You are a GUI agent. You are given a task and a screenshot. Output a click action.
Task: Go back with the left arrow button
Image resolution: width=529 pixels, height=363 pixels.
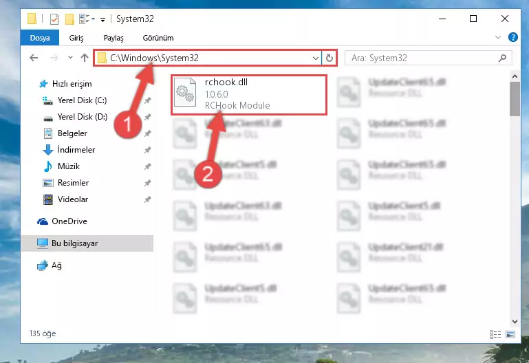pyautogui.click(x=34, y=58)
